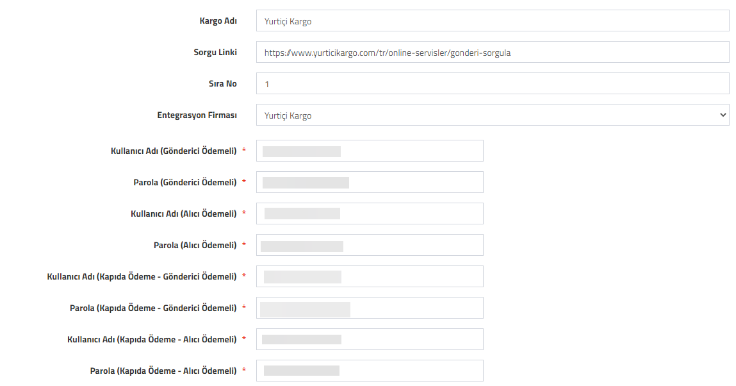
Task: Click Kullanıcı Adı (Kapıda Ödeme - Alıcı Ödemeli) field
Action: [370, 339]
